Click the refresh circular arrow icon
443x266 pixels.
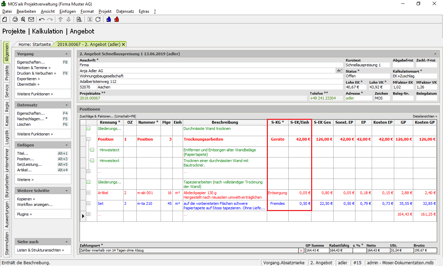(x=98, y=19)
